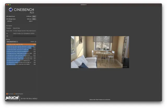
Task: Select the Apple M2 Max ranking entry
Action: click(21, 44)
